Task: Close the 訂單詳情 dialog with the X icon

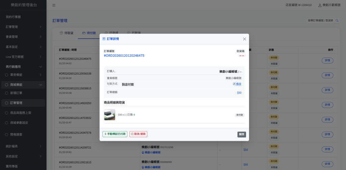Action: (244, 39)
